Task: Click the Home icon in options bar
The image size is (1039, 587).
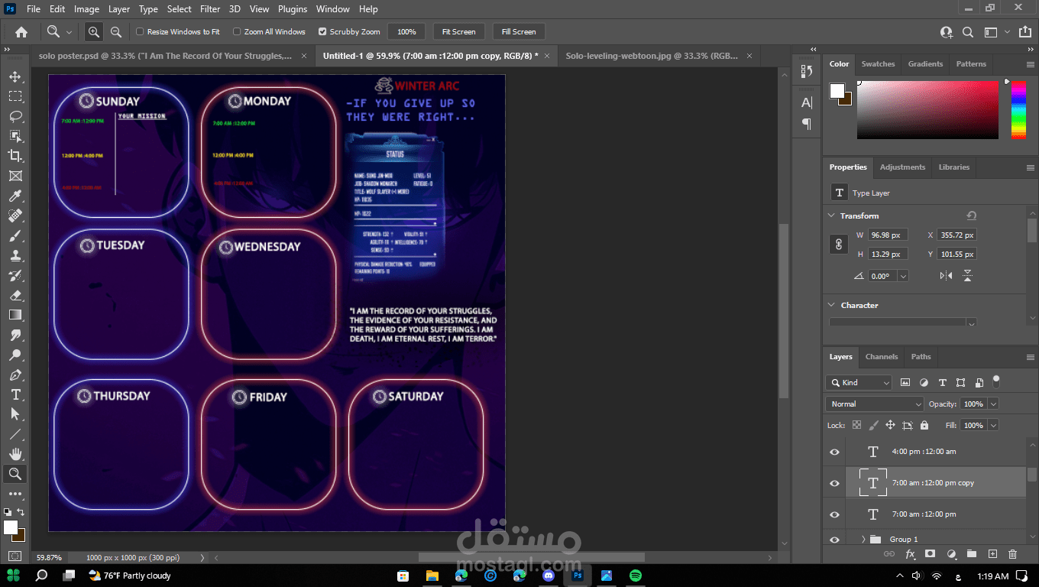Action: coord(21,32)
